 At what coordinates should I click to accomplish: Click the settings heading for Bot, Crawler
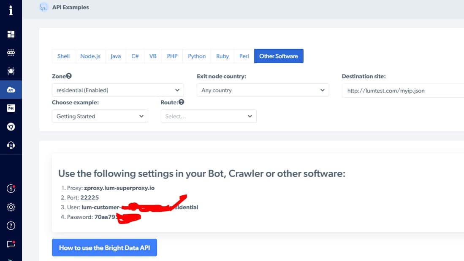[201, 173]
